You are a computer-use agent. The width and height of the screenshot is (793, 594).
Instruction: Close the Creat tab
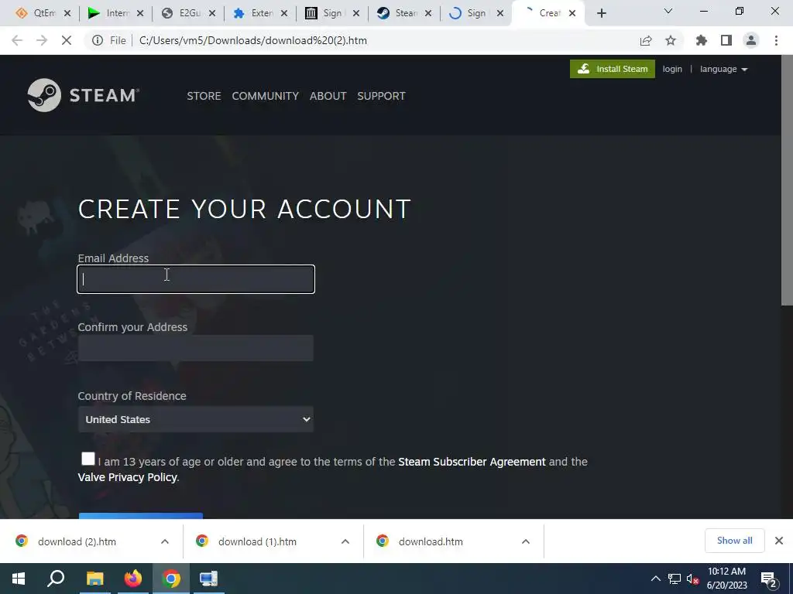[572, 14]
